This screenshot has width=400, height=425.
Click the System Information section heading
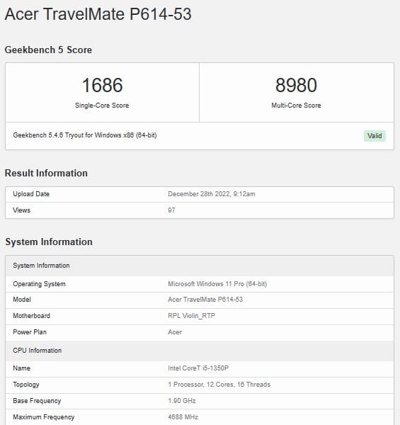(x=49, y=242)
